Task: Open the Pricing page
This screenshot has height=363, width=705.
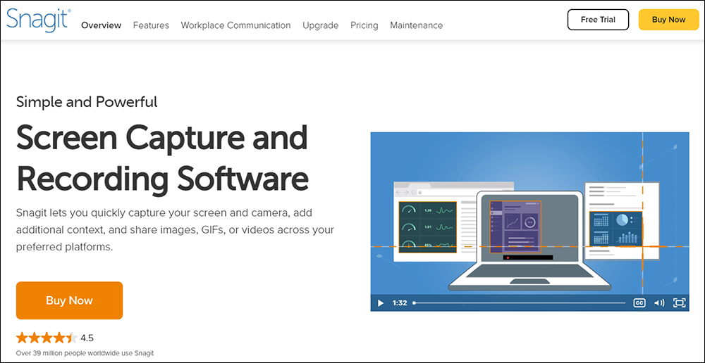Action: pyautogui.click(x=364, y=25)
